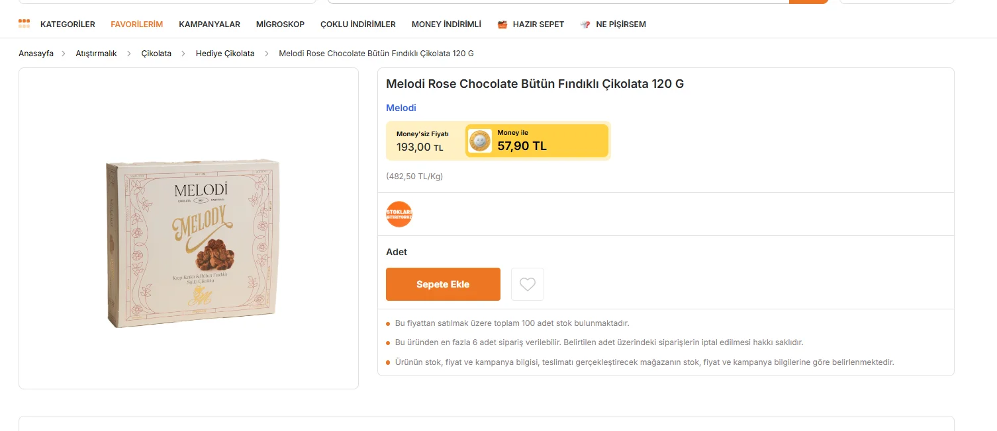Click the Stokları Bitiriyoruz orange badge
997x431 pixels.
[399, 214]
